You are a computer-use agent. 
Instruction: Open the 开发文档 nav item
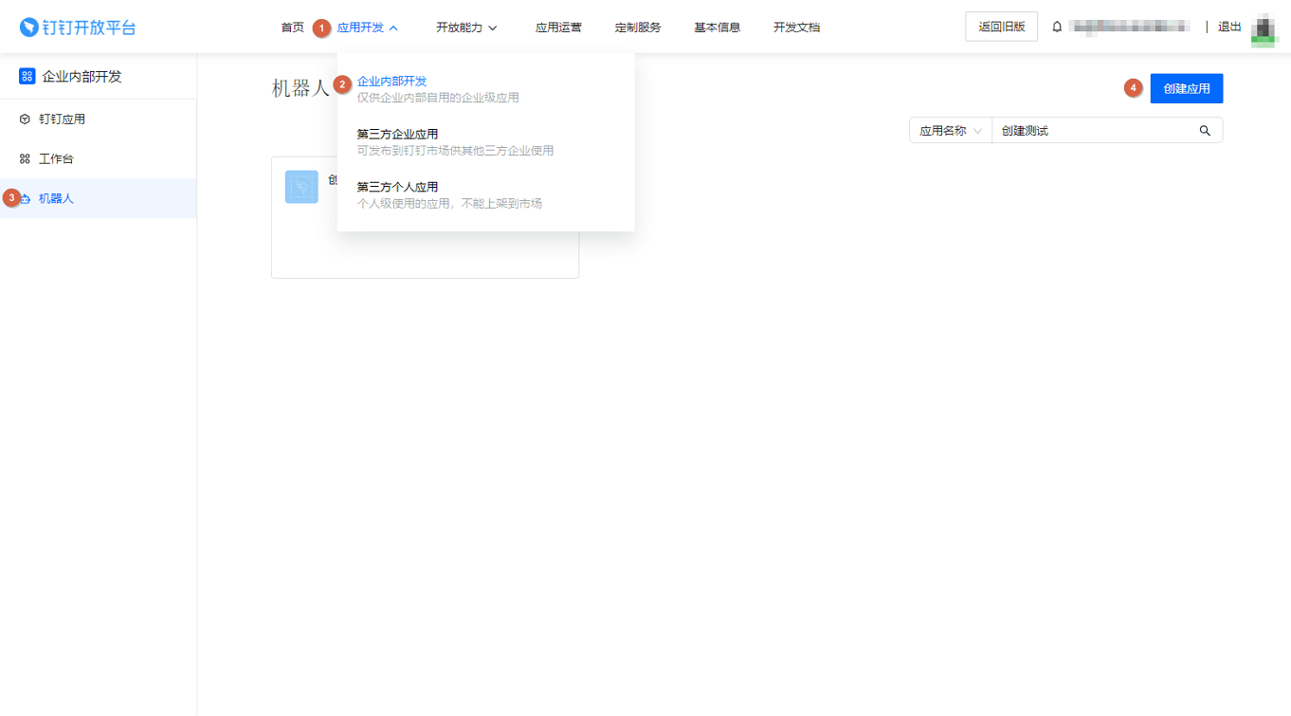coord(796,28)
